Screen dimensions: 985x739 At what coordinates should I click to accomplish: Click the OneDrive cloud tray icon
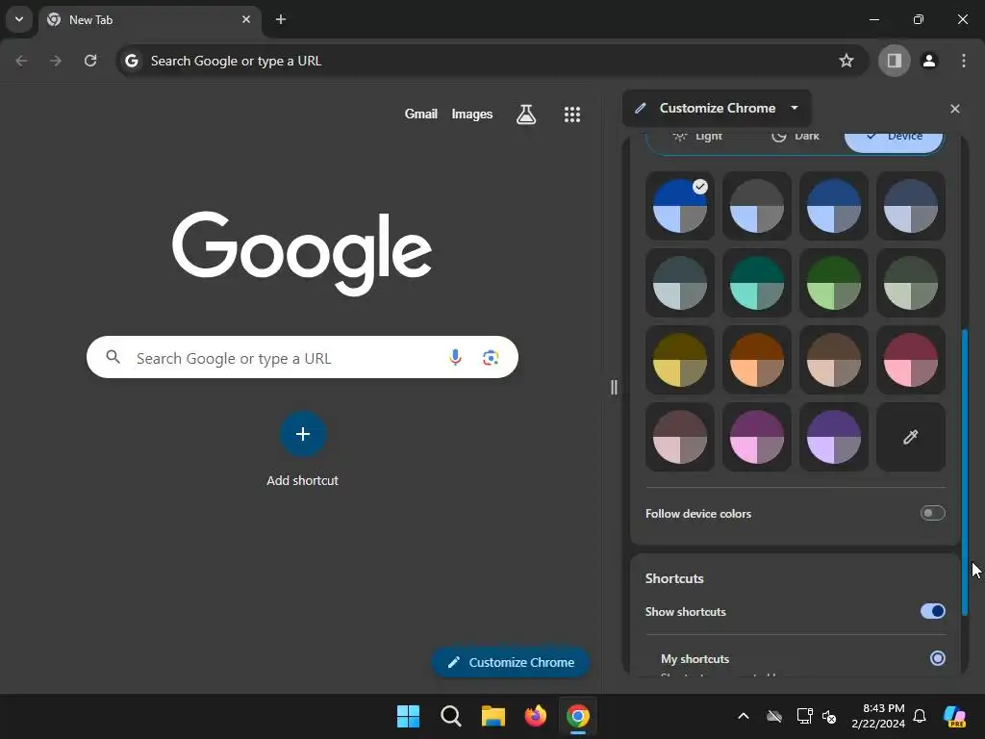click(774, 716)
